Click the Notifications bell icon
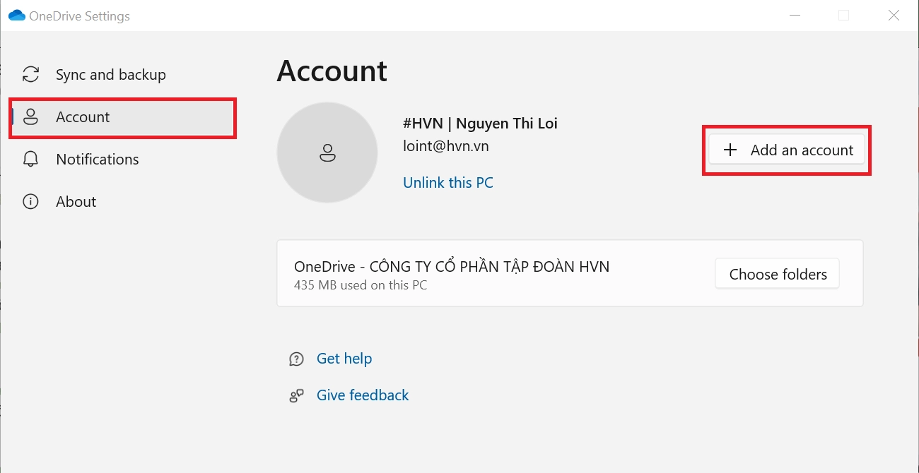919x473 pixels. pyautogui.click(x=30, y=160)
